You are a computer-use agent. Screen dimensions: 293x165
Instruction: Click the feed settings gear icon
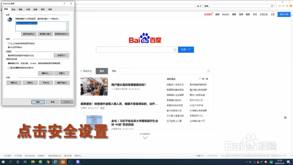[x=209, y=71]
